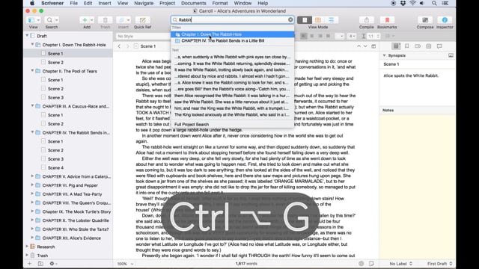Click add item plus in binder footer
The image size is (479, 269).
click(x=29, y=264)
